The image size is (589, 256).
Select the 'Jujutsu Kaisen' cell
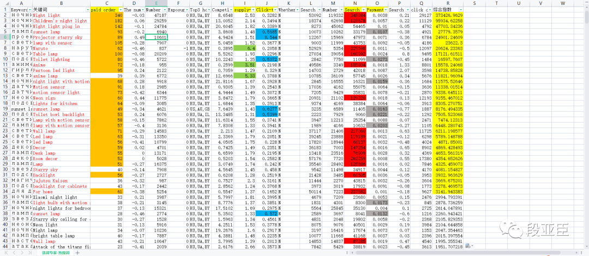(x=61, y=180)
